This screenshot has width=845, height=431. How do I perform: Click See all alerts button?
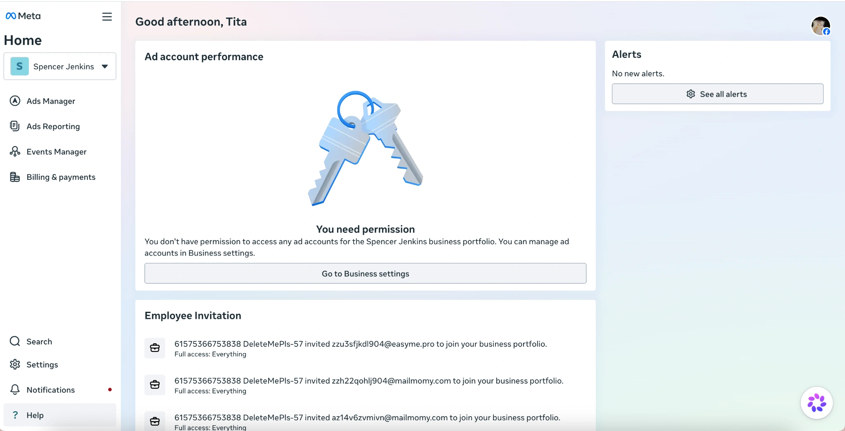click(x=718, y=94)
